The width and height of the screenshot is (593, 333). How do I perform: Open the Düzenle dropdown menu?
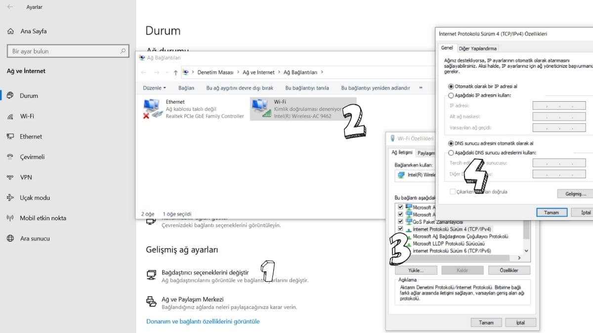(155, 88)
